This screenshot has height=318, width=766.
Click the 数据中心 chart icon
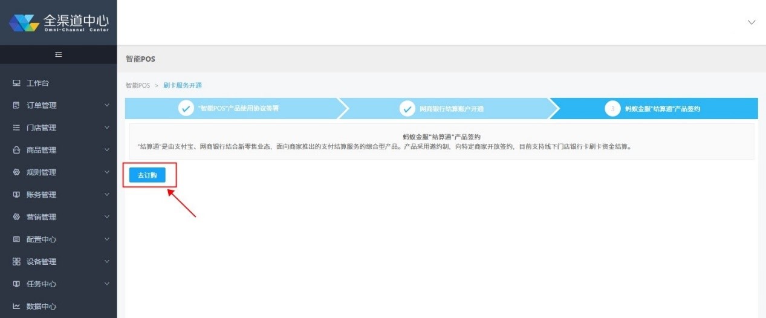(16, 307)
